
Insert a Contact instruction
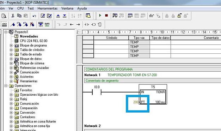[87, 25]
